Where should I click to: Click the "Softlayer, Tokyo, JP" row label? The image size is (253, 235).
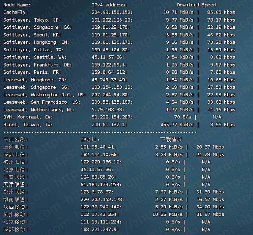[x=32, y=20]
